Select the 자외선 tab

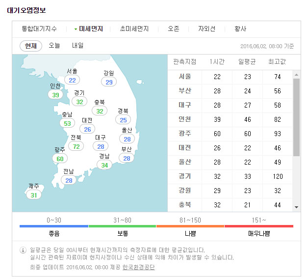coord(206,28)
